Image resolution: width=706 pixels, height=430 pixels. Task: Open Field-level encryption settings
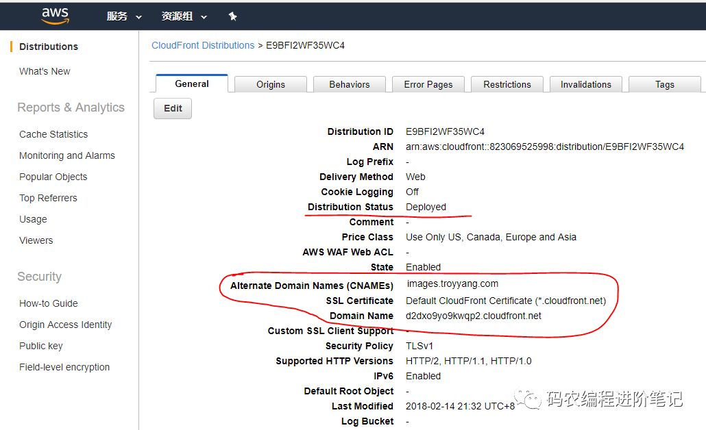64,367
